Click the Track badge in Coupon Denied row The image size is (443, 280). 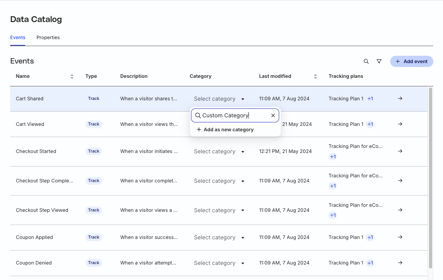tap(94, 263)
